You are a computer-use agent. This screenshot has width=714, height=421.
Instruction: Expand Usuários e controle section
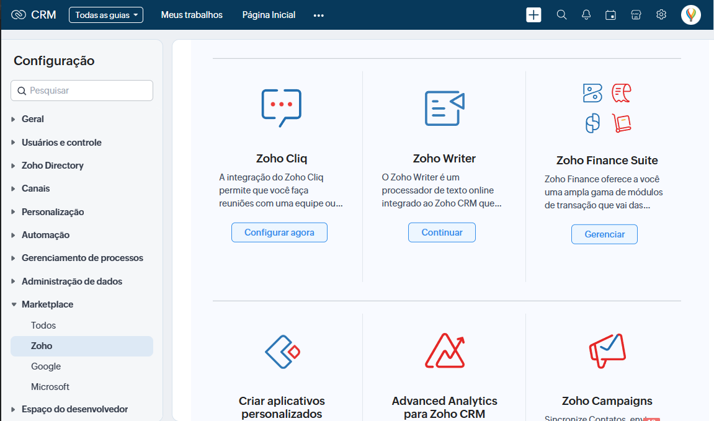tap(13, 143)
